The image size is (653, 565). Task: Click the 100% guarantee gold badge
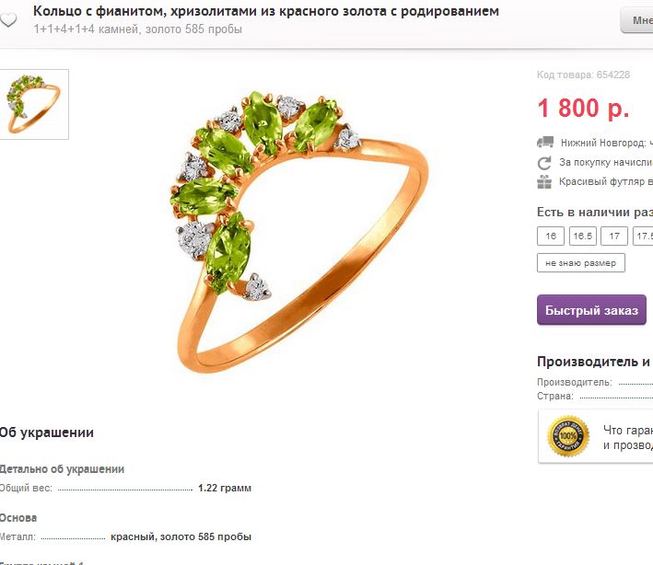point(567,435)
